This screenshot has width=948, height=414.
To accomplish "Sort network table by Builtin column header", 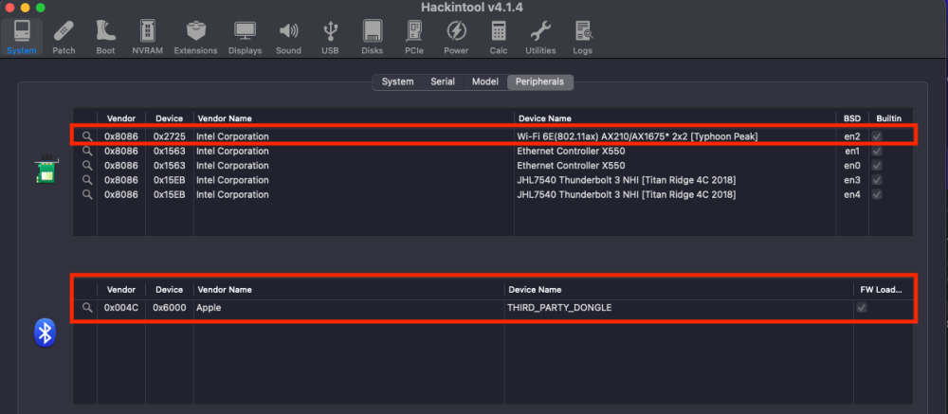I will coord(889,118).
